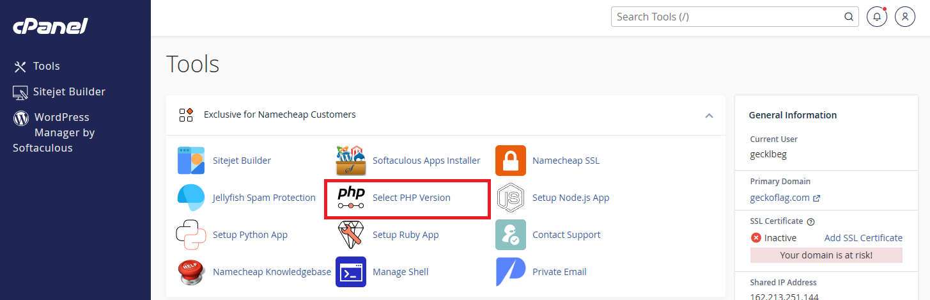Screen dimensions: 930x300
Task: Open Setup Node.js App link
Action: 571,198
